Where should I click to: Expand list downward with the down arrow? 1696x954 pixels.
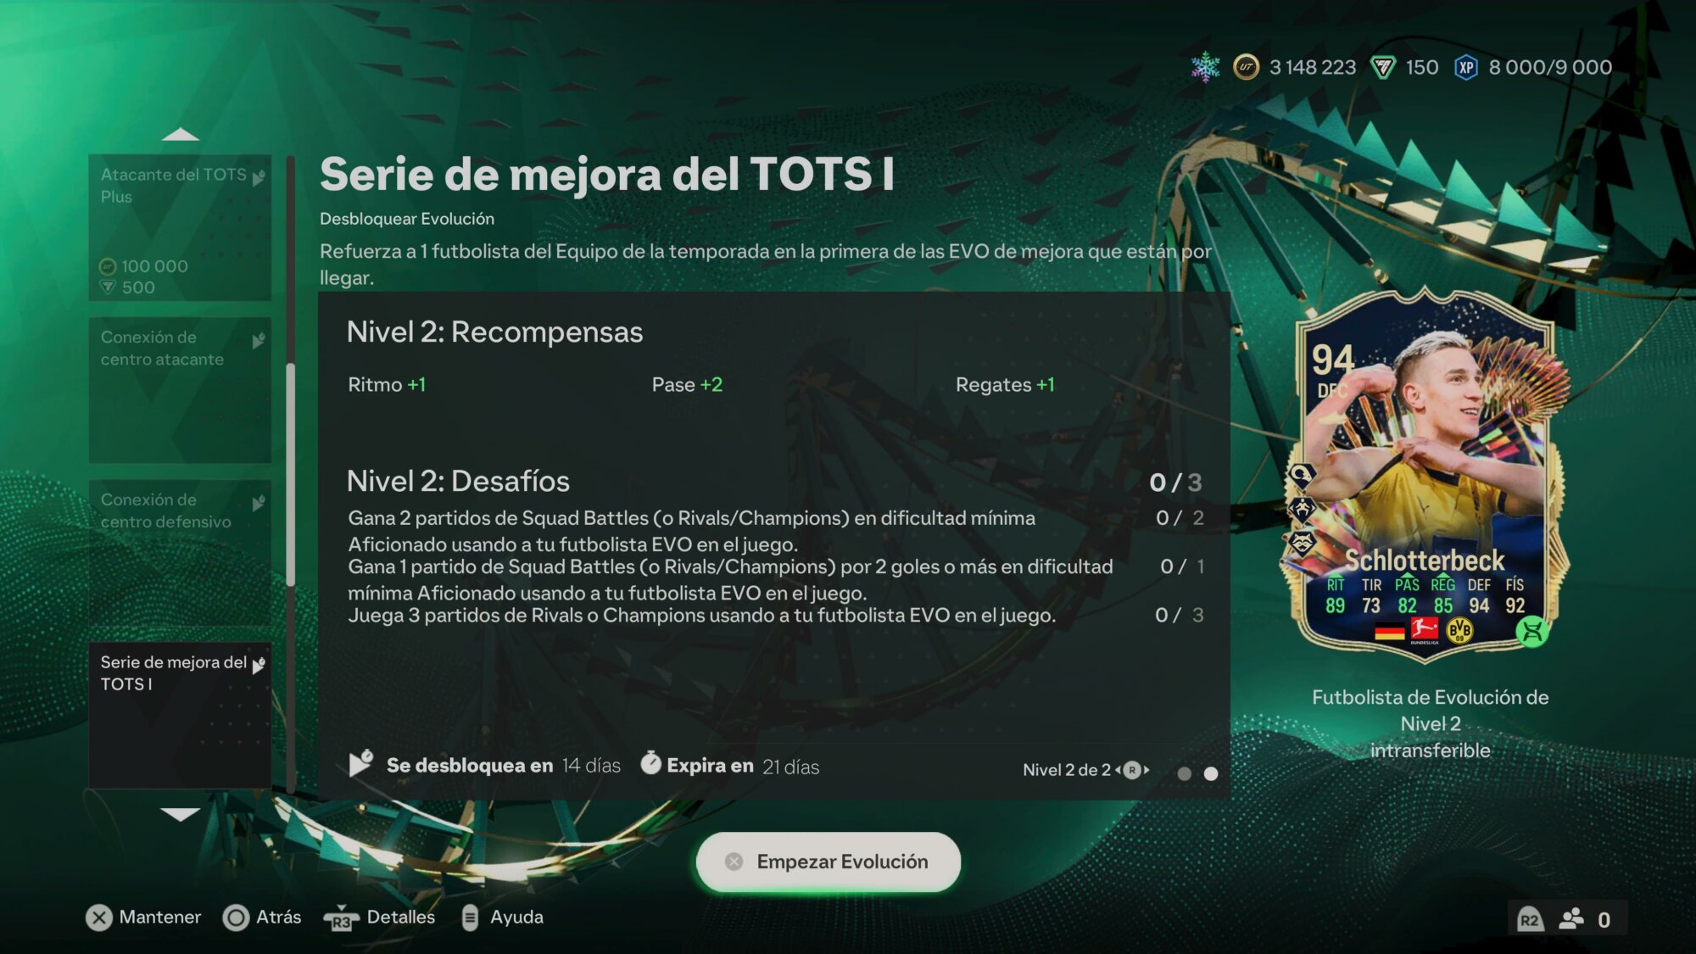point(180,814)
